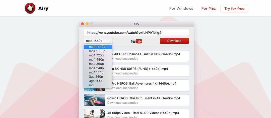Click the Try for free button
Image resolution: width=271 pixels, height=118 pixels.
[x=234, y=8]
